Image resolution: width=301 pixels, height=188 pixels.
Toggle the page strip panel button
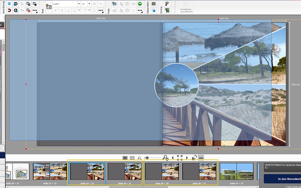[201, 158]
